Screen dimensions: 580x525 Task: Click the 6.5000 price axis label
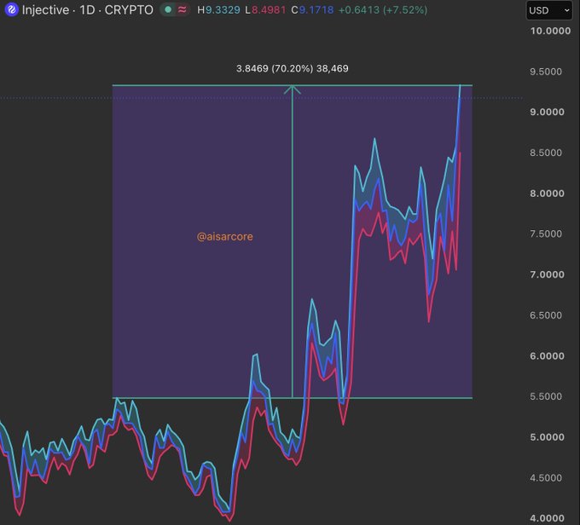tap(546, 315)
